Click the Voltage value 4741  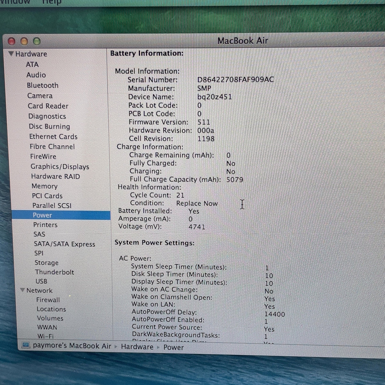pyautogui.click(x=197, y=227)
